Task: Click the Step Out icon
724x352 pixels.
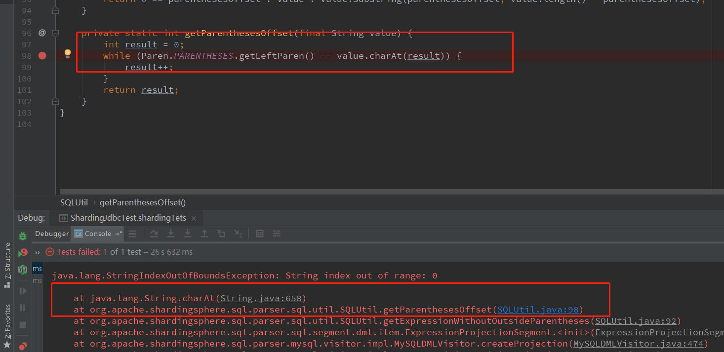Action: [204, 234]
